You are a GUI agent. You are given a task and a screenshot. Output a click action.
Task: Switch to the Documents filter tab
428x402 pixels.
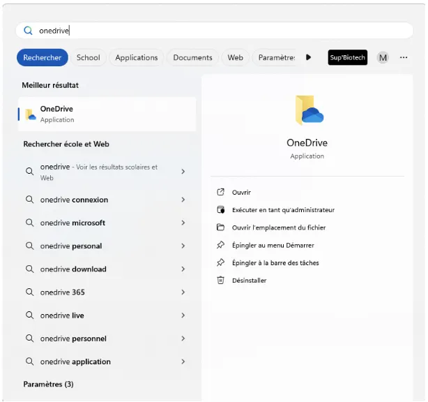click(x=192, y=57)
